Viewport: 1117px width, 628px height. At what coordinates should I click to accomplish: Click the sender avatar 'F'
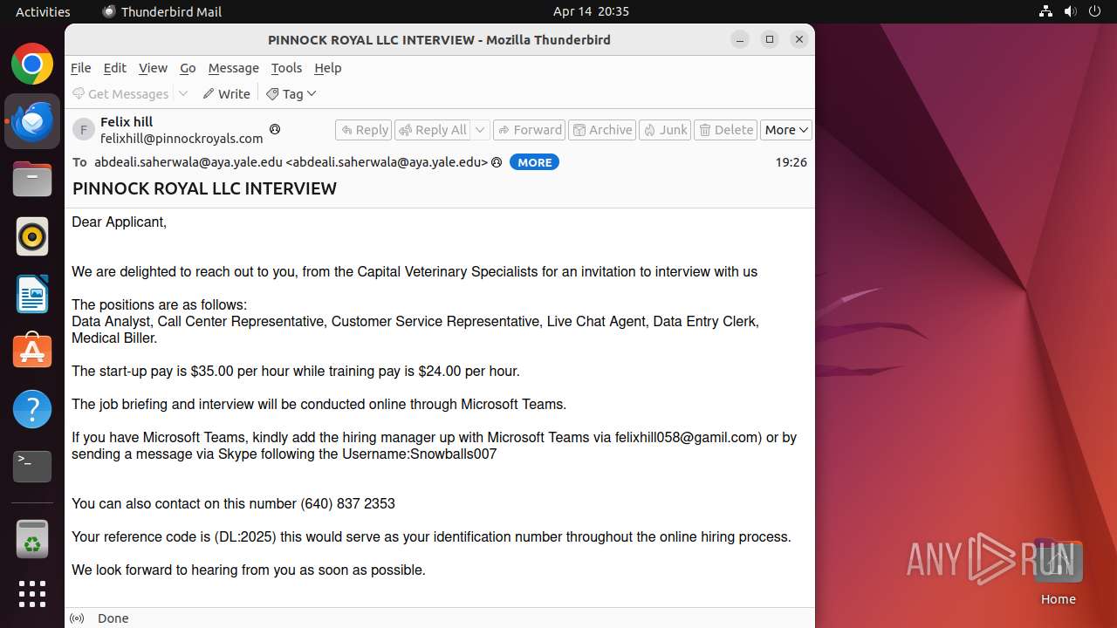click(83, 130)
